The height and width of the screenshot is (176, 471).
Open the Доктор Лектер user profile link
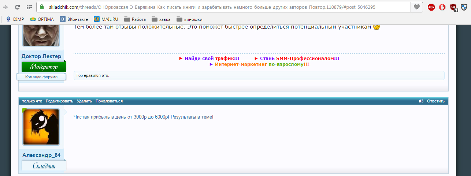tap(41, 56)
